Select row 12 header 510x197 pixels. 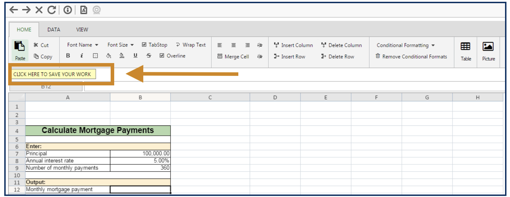tap(17, 190)
